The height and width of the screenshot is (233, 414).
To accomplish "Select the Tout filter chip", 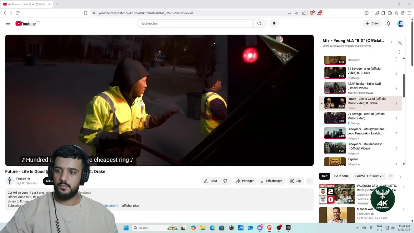I will (x=324, y=176).
